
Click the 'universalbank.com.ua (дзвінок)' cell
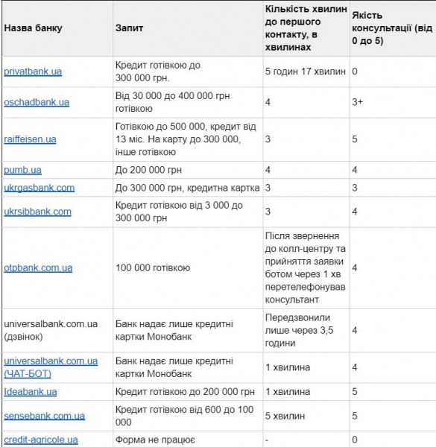[57, 330]
